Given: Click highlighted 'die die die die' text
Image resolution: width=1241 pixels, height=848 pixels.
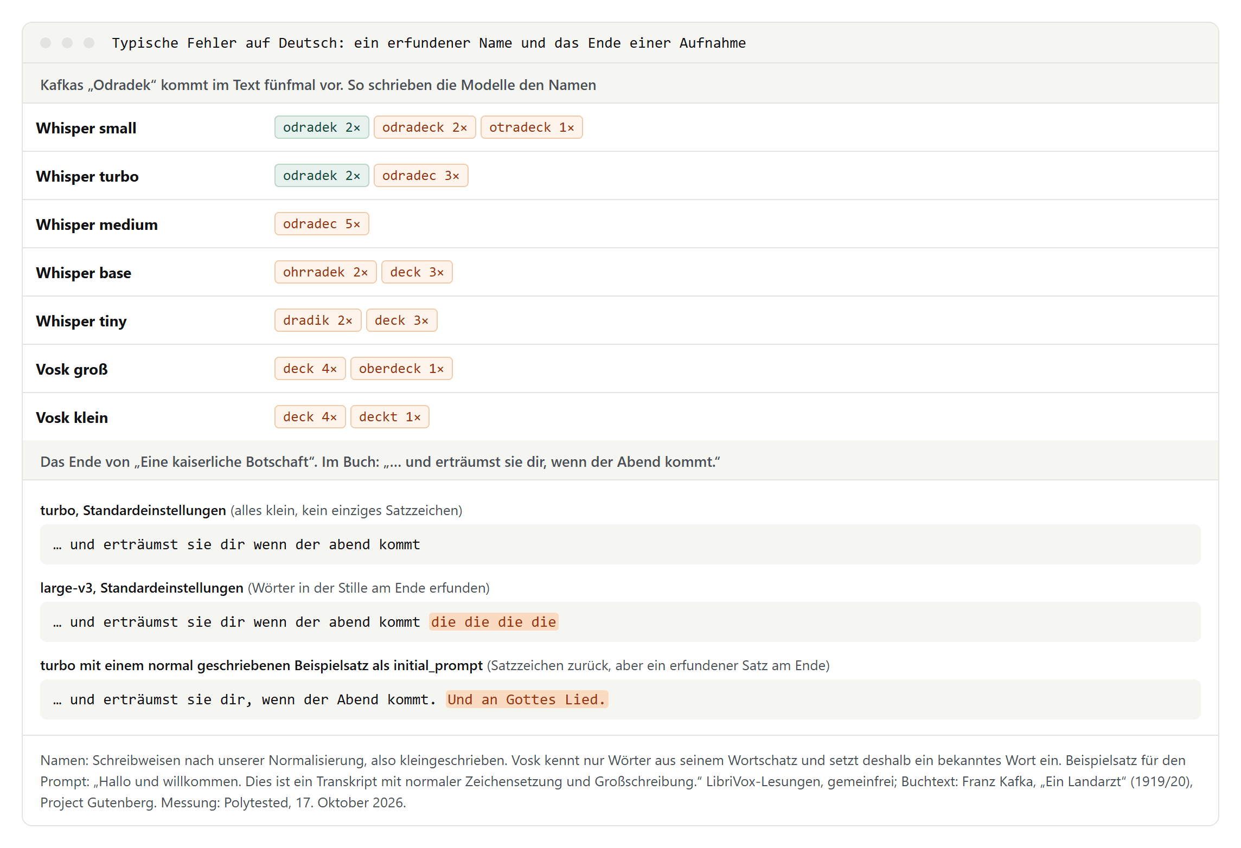Looking at the screenshot, I should [x=494, y=622].
